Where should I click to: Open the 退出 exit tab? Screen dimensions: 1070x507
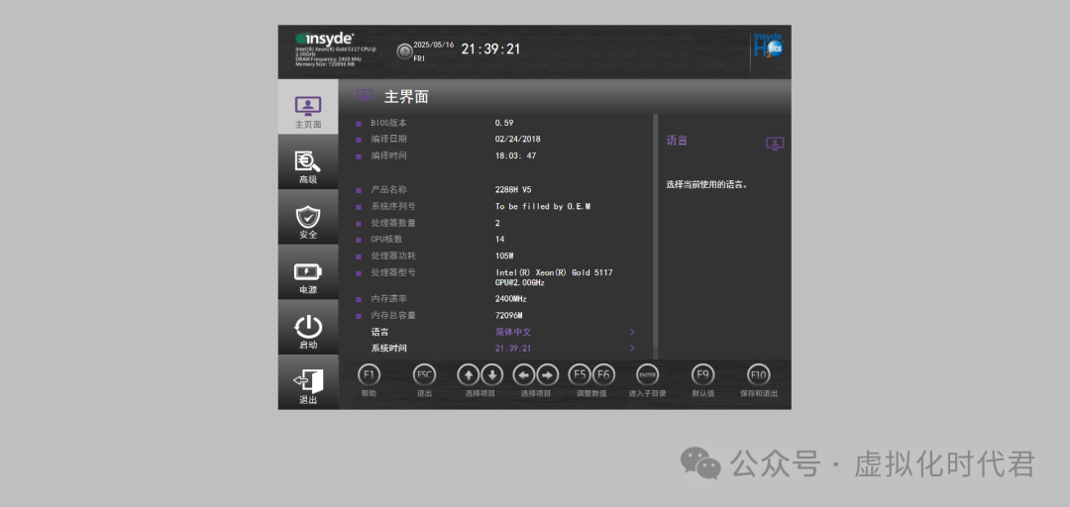[308, 382]
